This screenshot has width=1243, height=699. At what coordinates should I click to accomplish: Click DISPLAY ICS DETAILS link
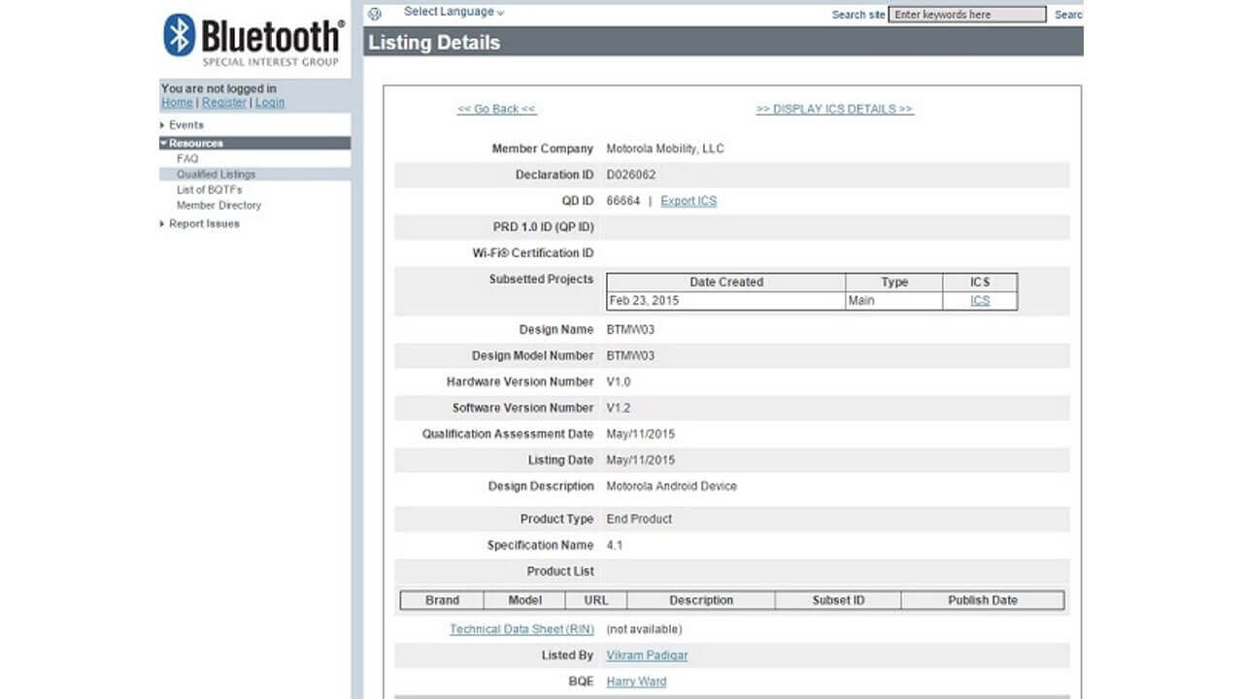click(x=834, y=110)
